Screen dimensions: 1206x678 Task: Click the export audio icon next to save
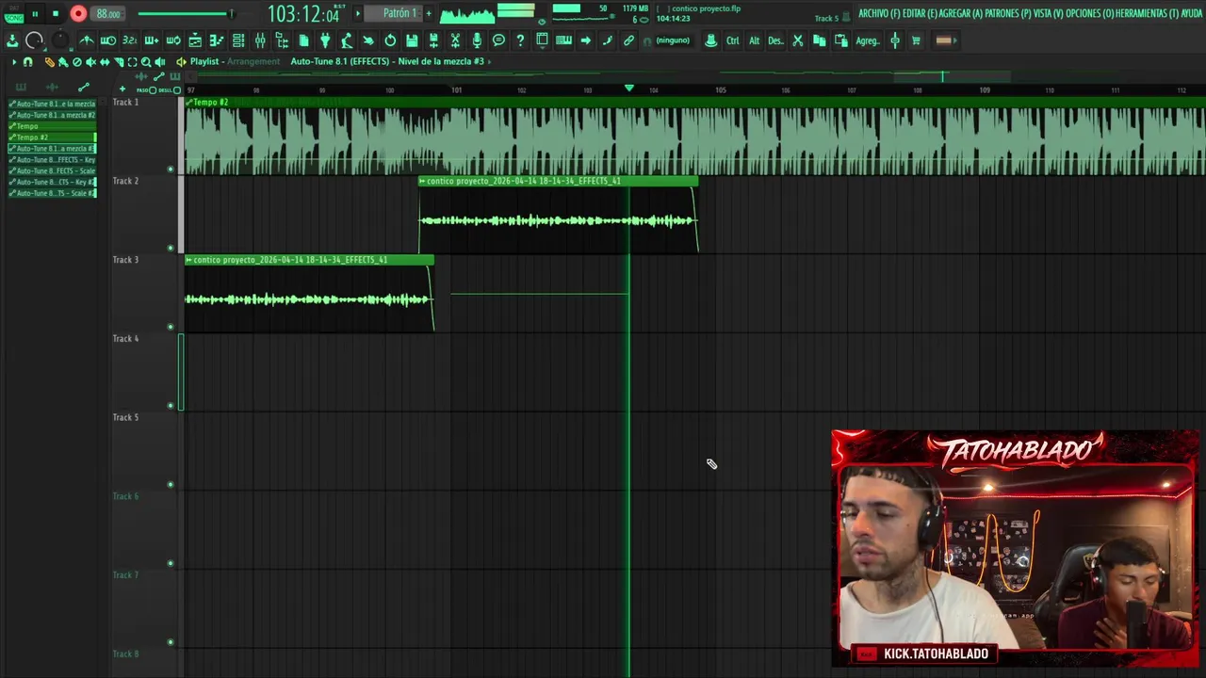433,40
